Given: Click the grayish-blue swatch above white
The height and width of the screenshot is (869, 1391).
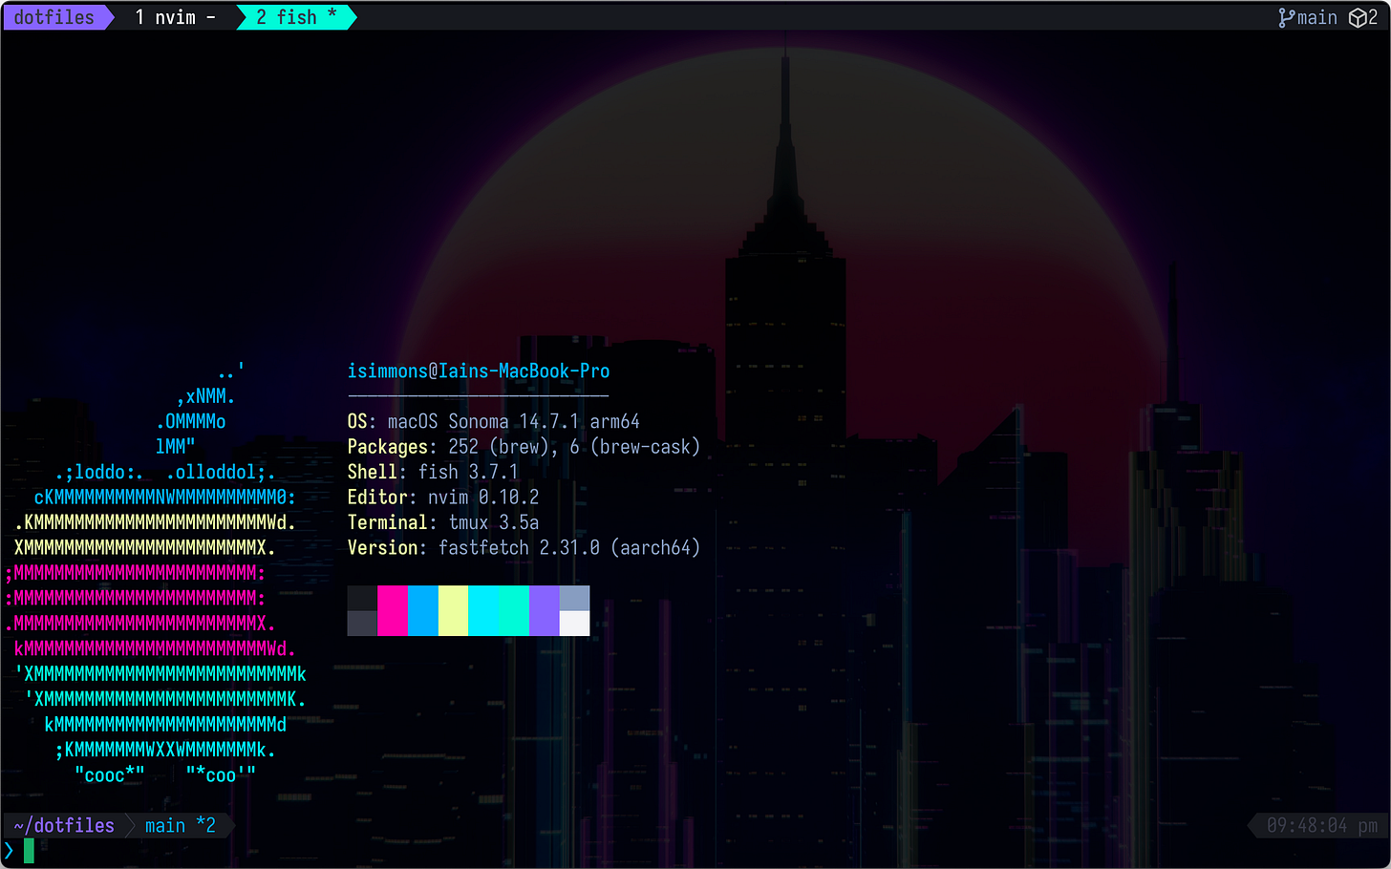Looking at the screenshot, I should tap(574, 599).
